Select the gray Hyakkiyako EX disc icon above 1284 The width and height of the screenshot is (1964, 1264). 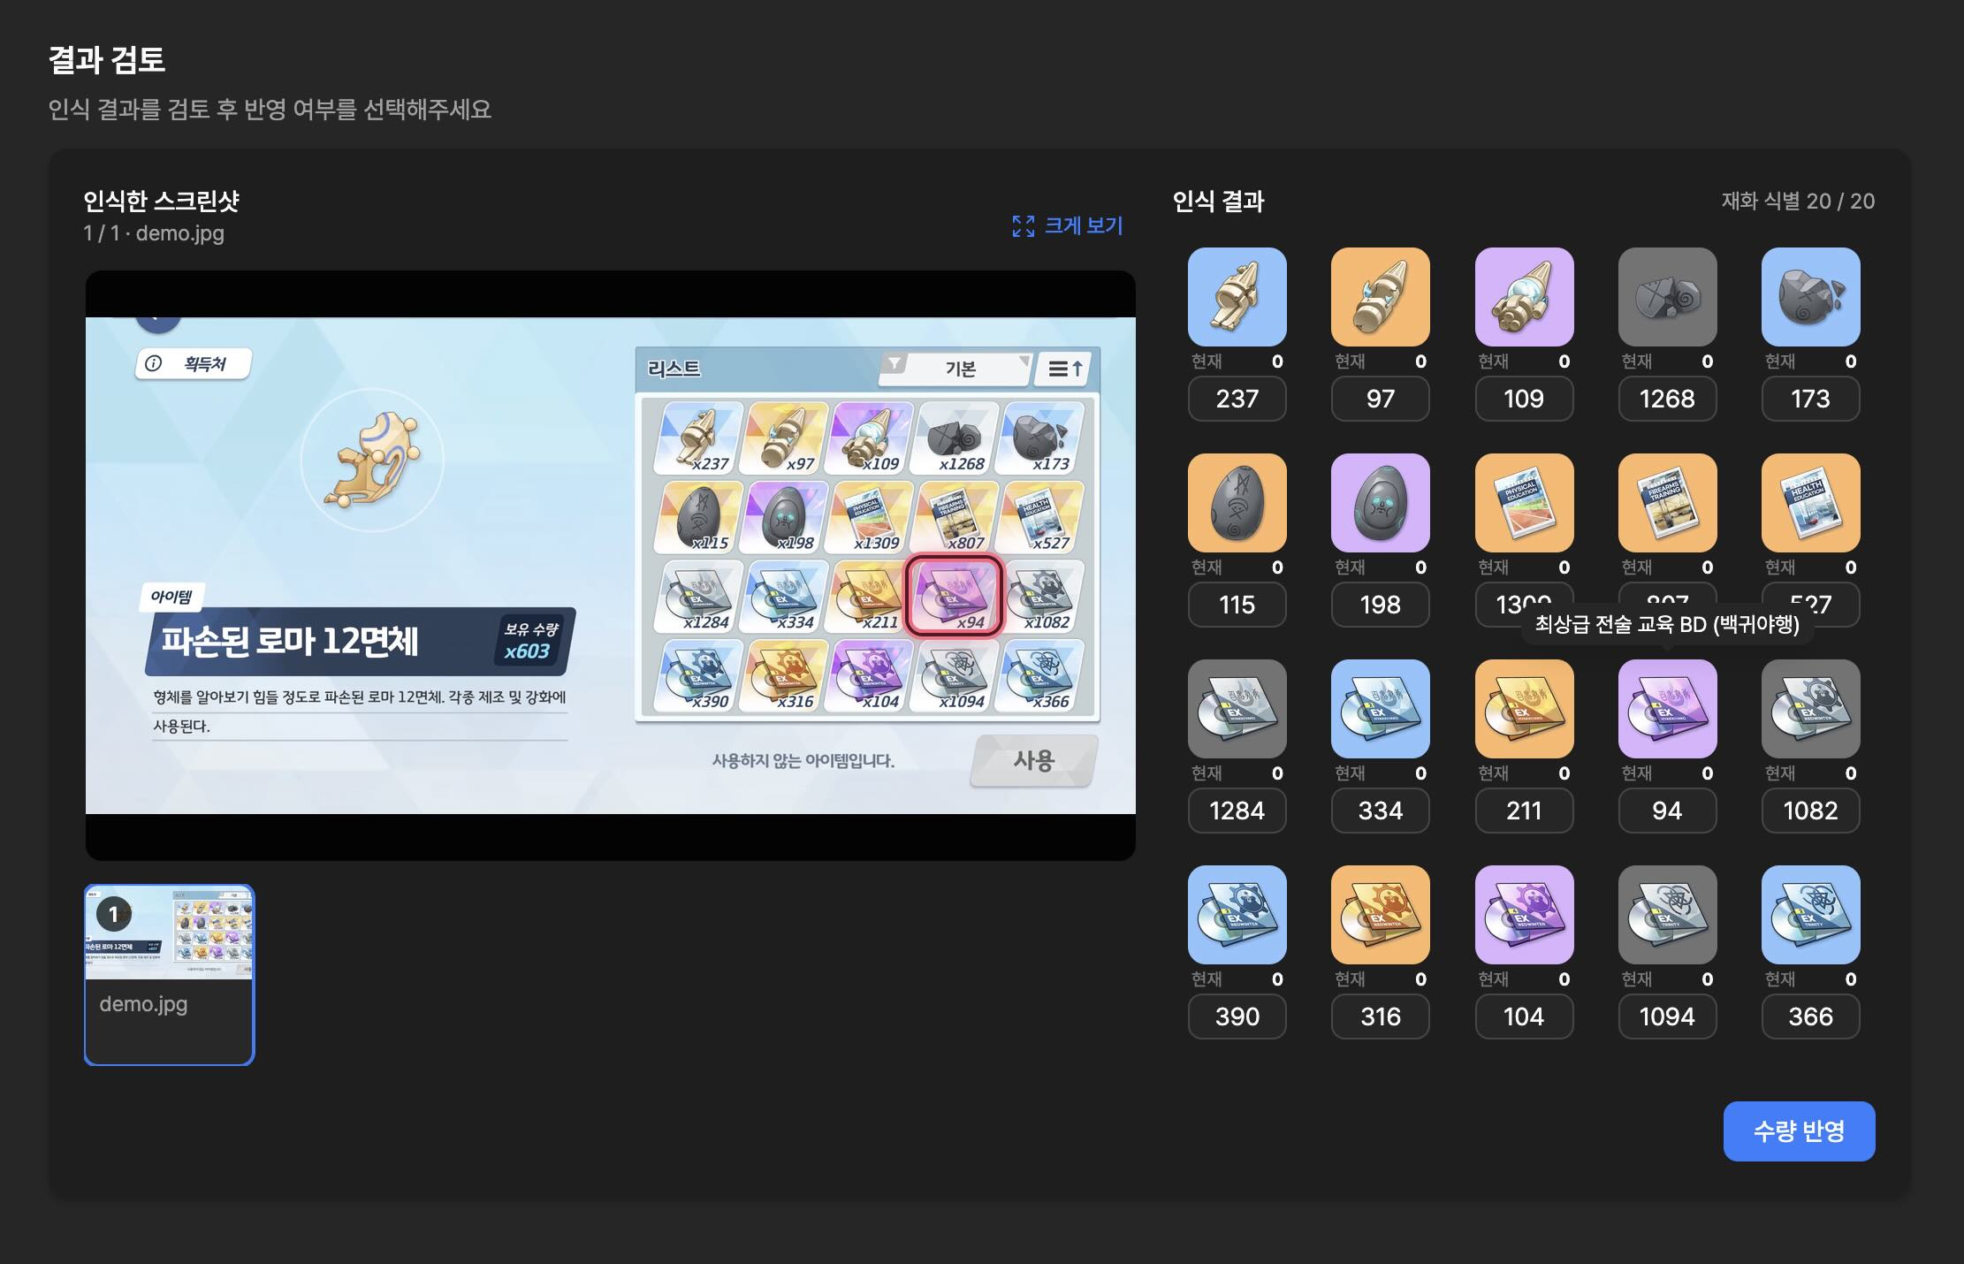coord(1237,709)
